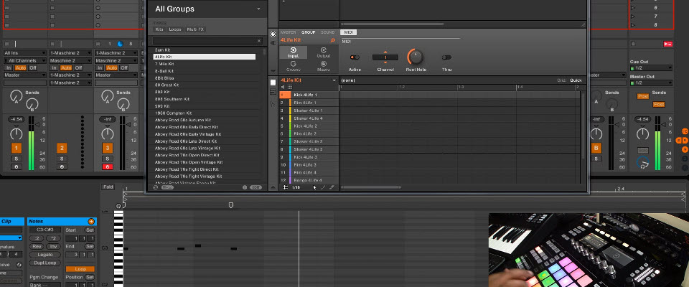The width and height of the screenshot is (689, 287).
Task: Click the orange search magnifier beside 4Life Kit
Action: [x=334, y=40]
